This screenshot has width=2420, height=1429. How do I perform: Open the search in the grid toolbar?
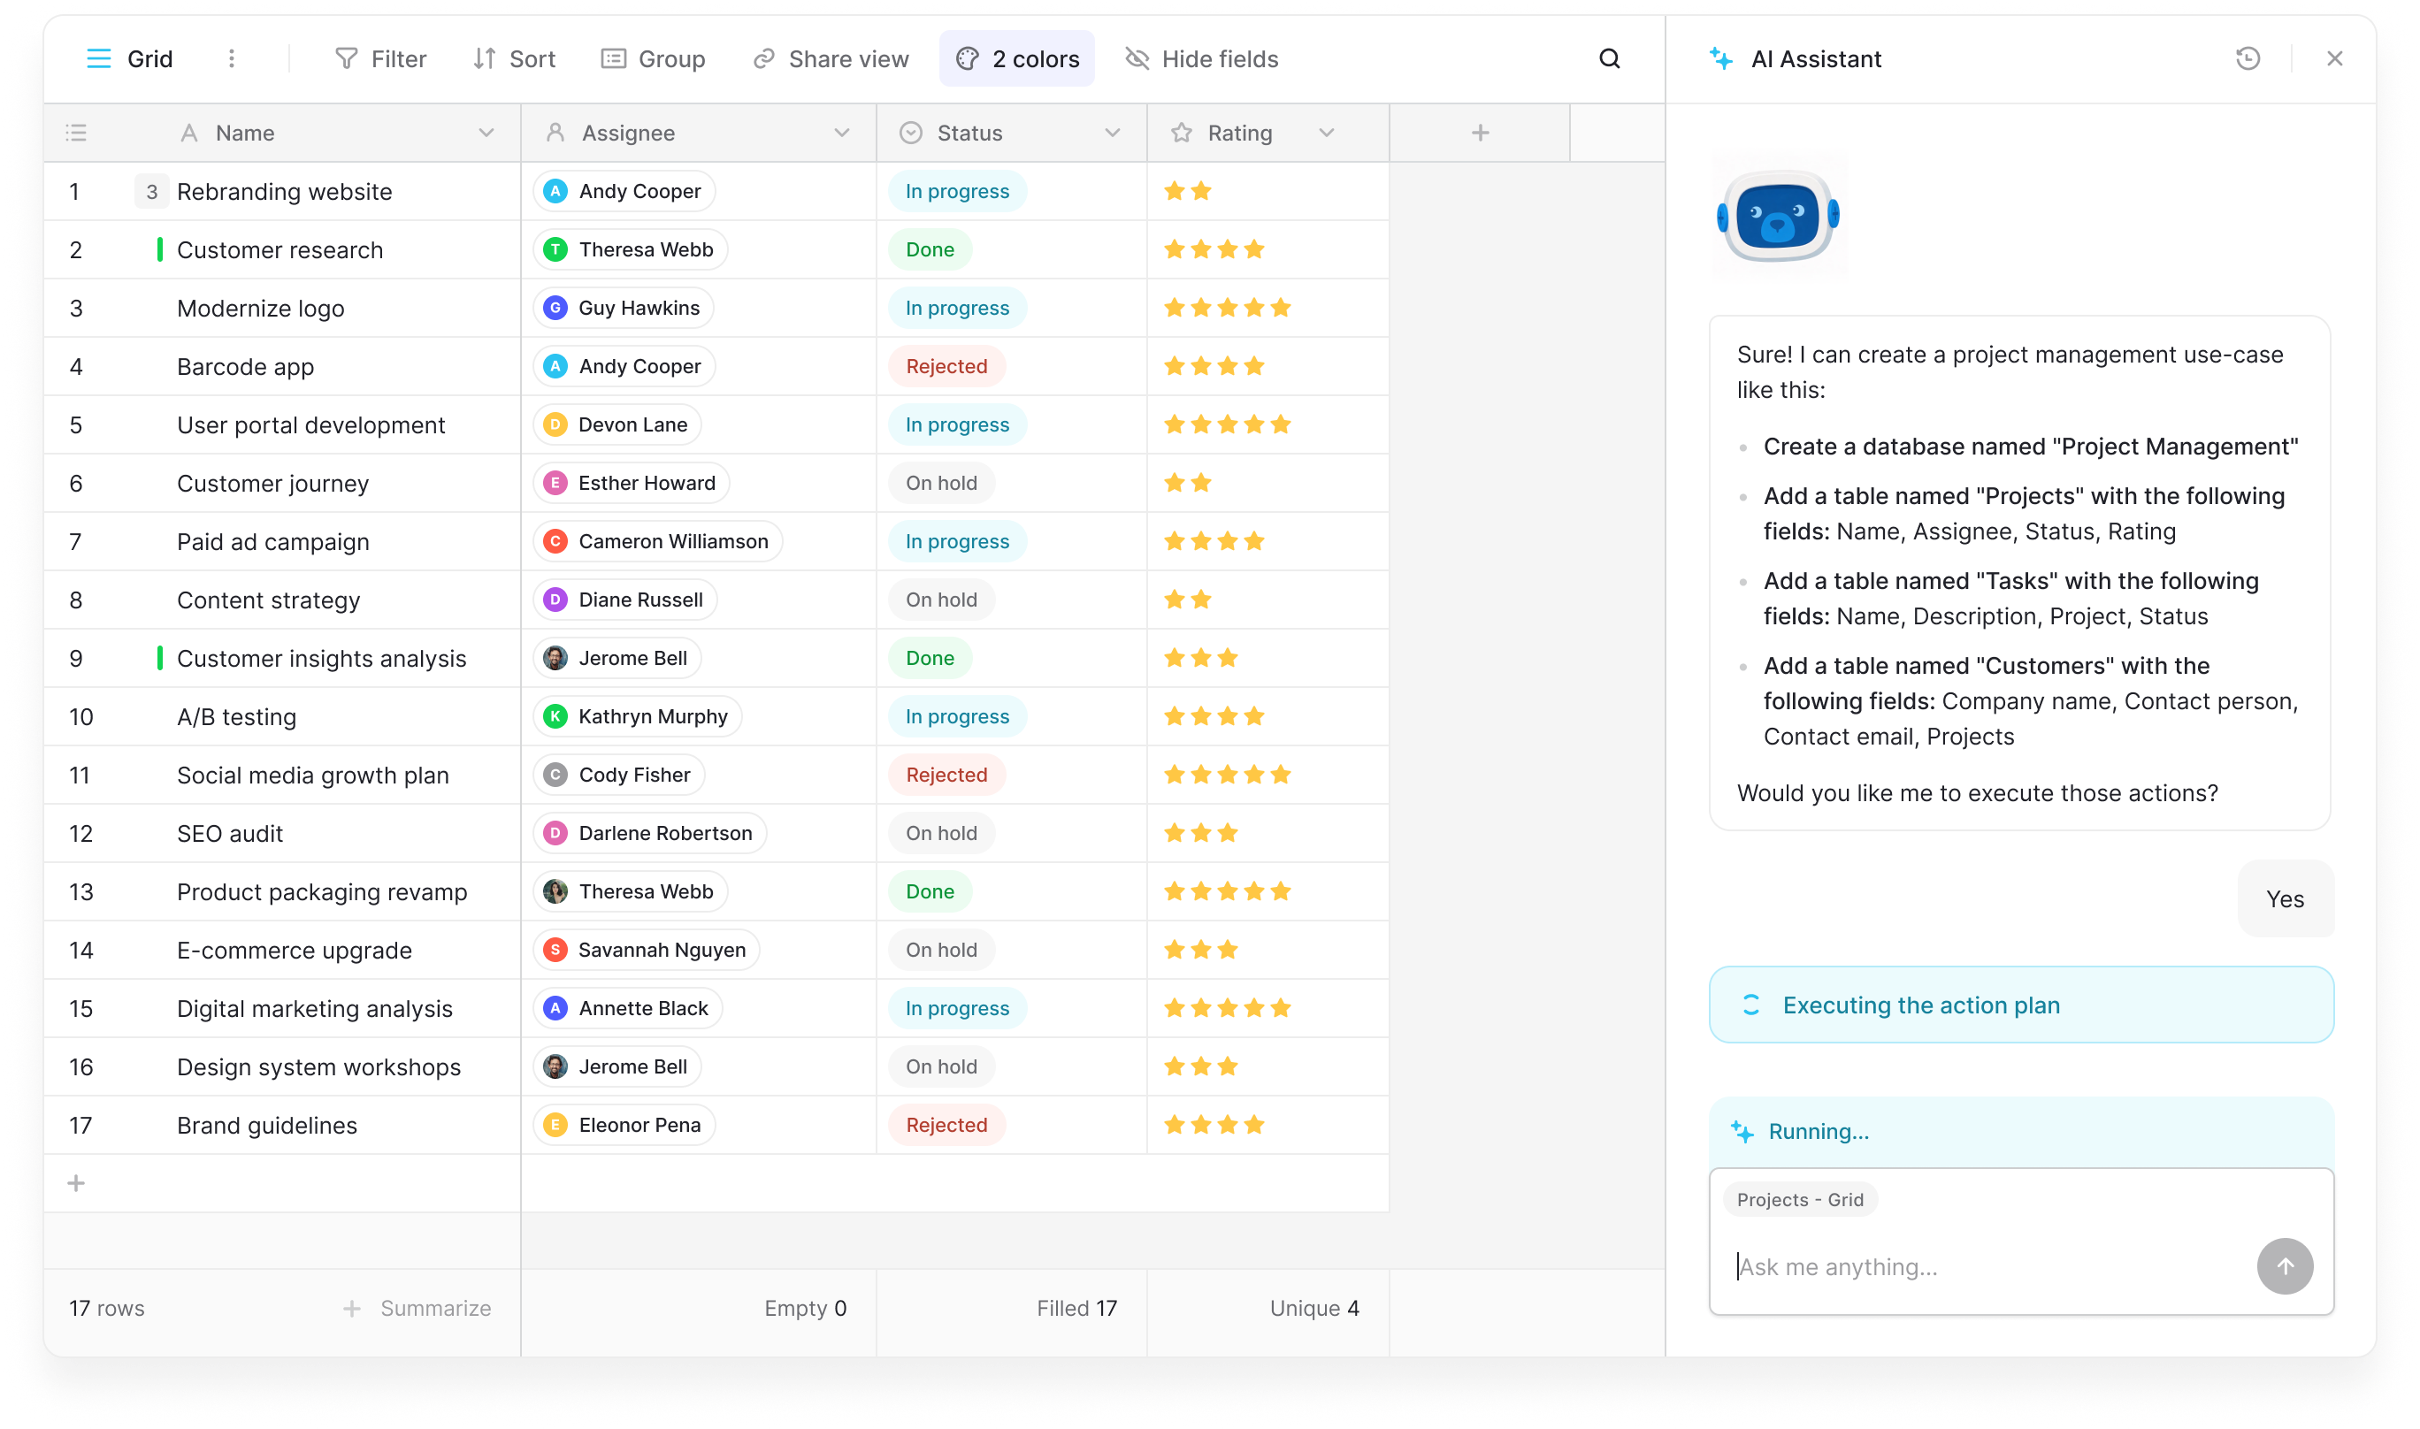[1610, 58]
